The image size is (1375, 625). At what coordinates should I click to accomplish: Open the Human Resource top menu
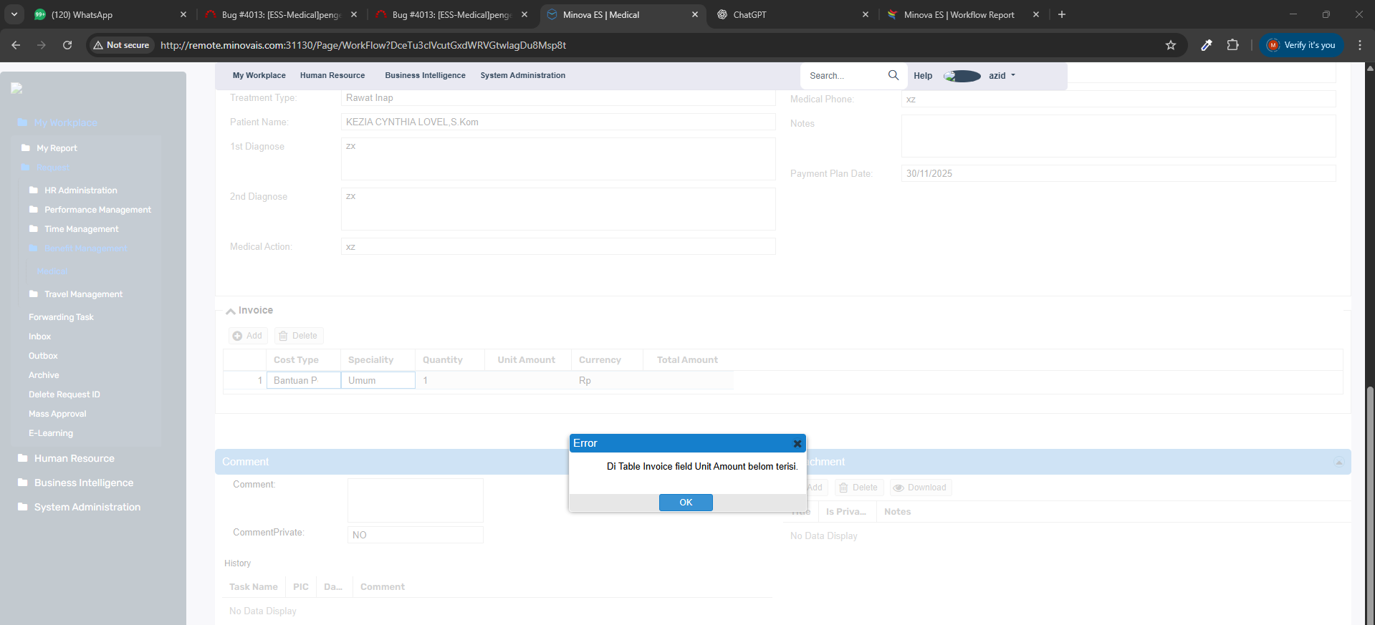click(x=332, y=76)
